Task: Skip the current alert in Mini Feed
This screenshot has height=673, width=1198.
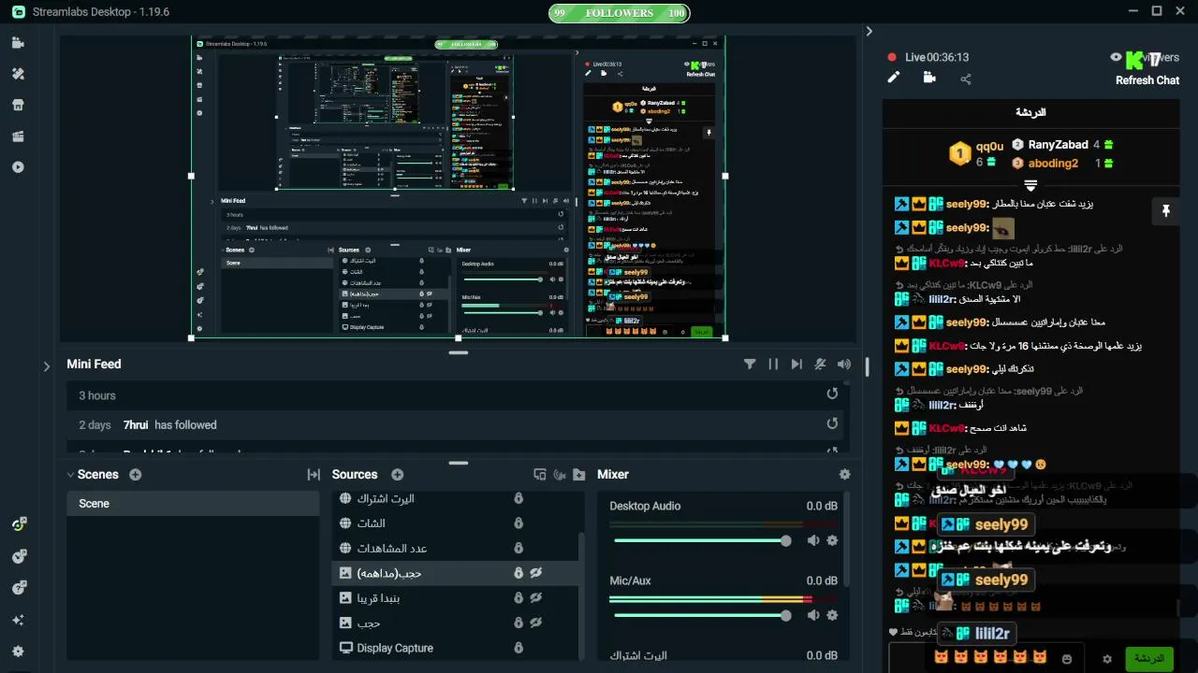Action: (796, 365)
